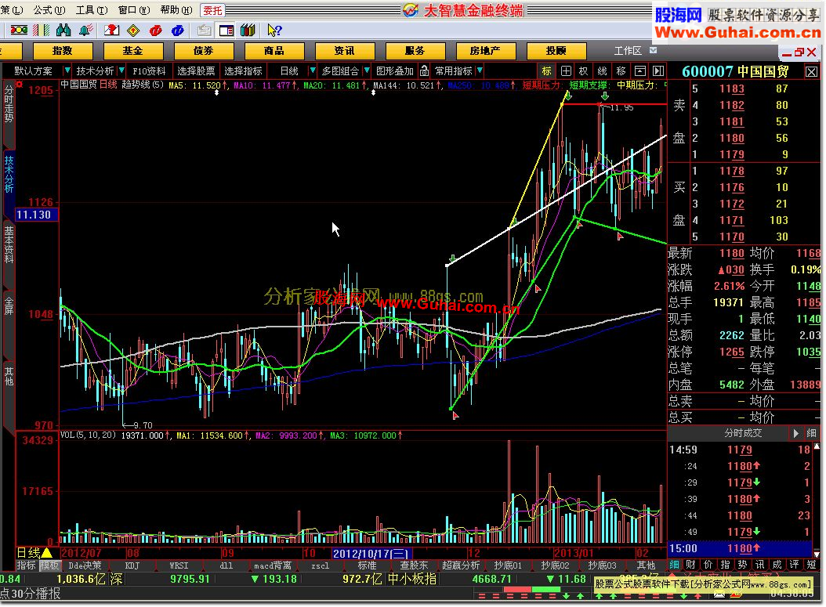Click the 图形叠加 button

[x=394, y=70]
